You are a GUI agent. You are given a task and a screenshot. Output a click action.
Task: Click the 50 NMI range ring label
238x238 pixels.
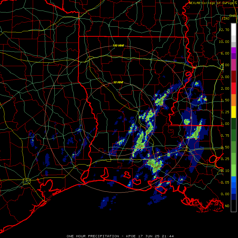tap(118, 82)
